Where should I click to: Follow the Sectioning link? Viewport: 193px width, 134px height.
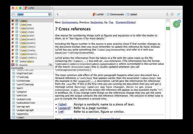[96, 22]
